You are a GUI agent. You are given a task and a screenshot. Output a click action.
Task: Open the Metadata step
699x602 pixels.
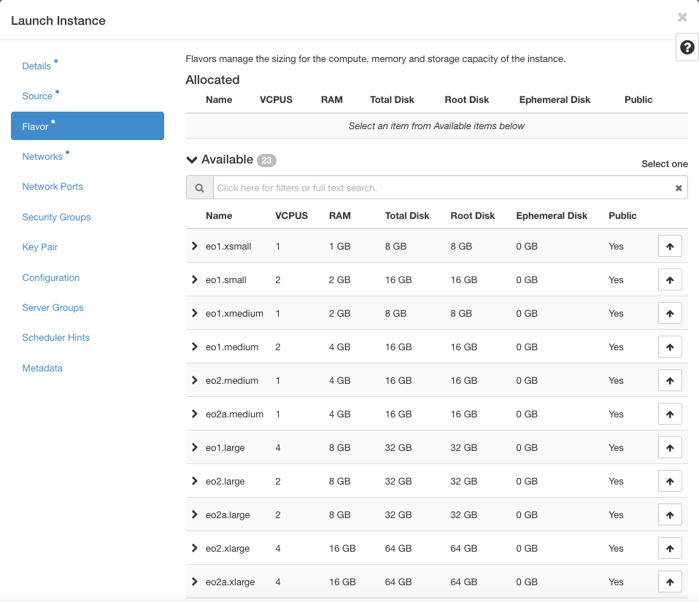42,368
